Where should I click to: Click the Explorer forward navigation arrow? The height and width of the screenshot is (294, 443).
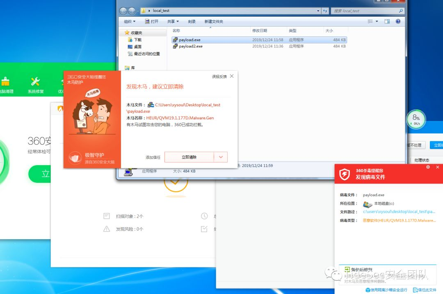click(132, 11)
